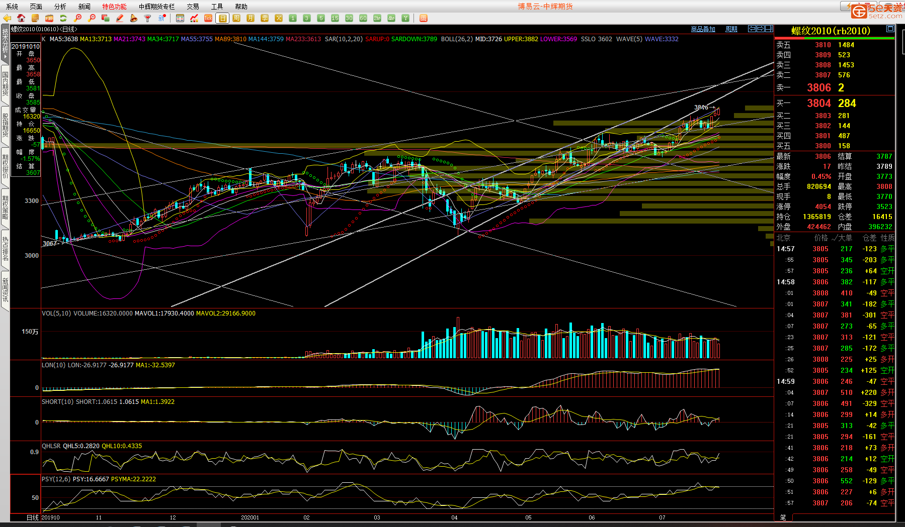Open the filter funnel tool

pyautogui.click(x=147, y=18)
